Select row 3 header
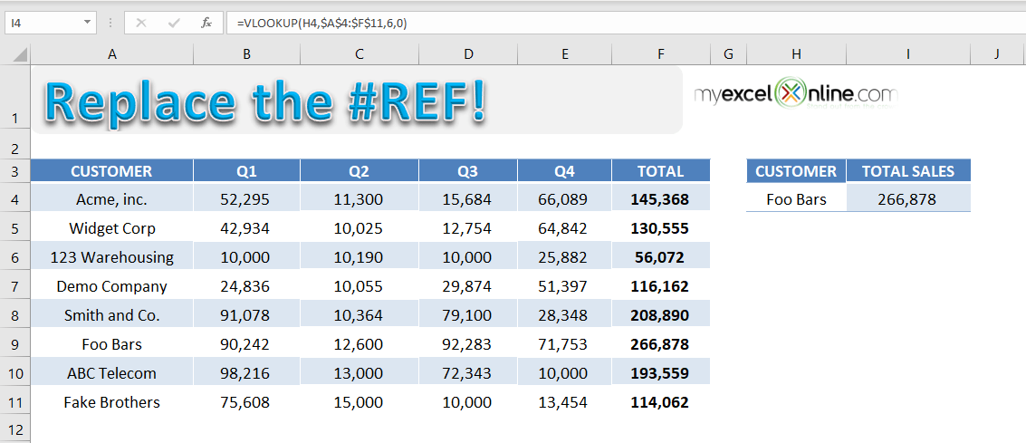This screenshot has width=1026, height=443. (x=15, y=171)
